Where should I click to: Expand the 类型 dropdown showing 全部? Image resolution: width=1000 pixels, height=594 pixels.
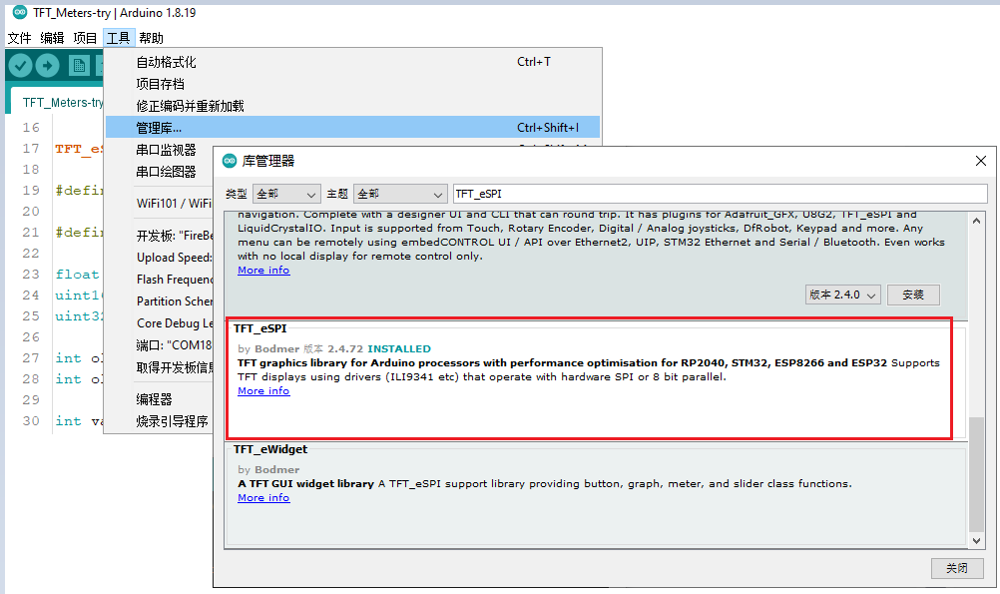pos(286,194)
